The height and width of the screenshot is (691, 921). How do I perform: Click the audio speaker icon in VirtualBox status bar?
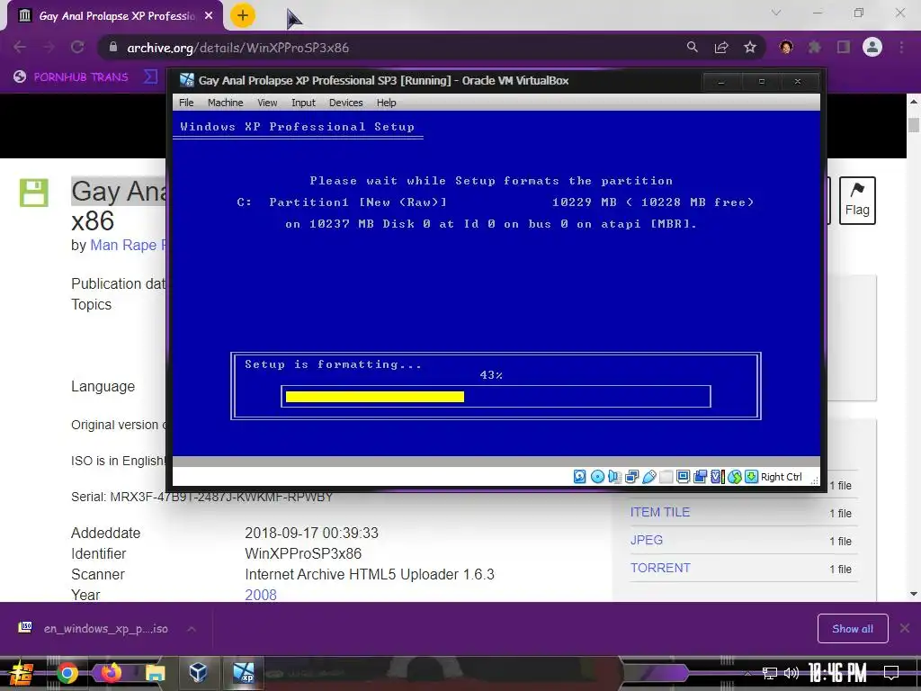(614, 477)
